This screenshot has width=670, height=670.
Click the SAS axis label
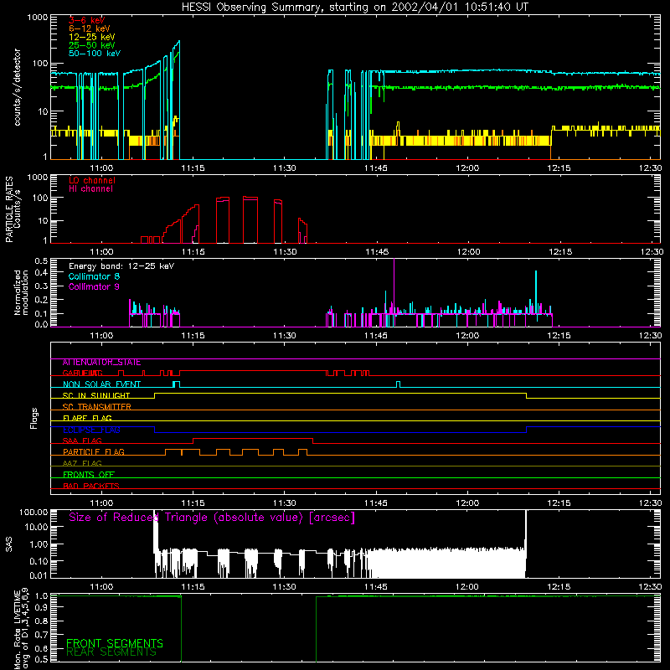click(x=9, y=544)
